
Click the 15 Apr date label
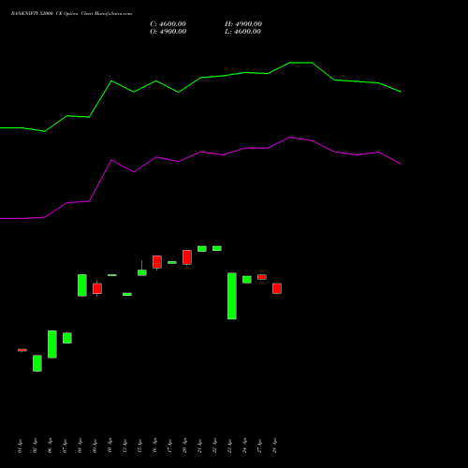[139, 446]
